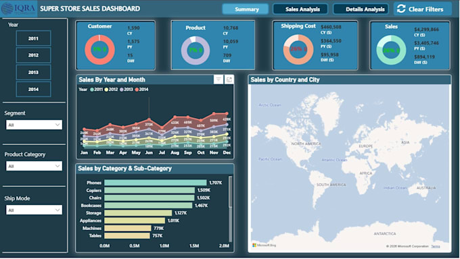Click the 'Sales by Category & Sub-Category' title

[124, 168]
